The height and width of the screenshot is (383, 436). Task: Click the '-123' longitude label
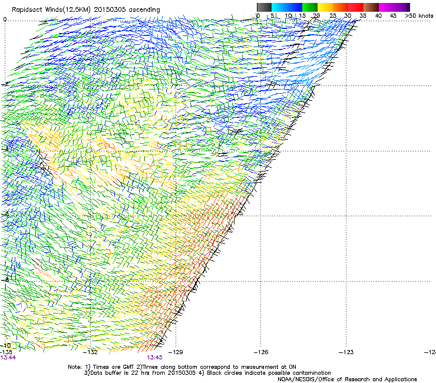pyautogui.click(x=346, y=352)
